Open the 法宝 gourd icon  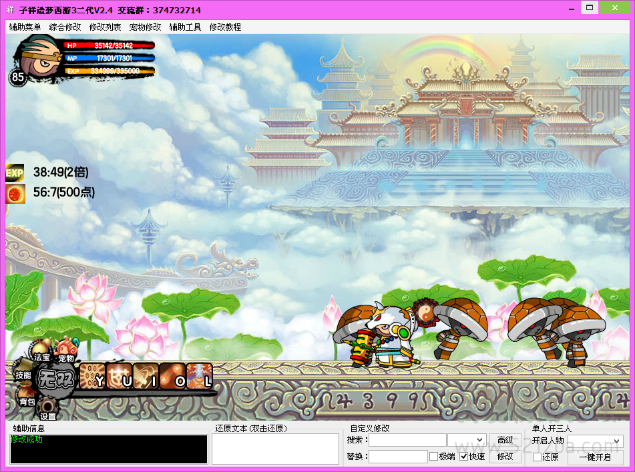pyautogui.click(x=41, y=351)
